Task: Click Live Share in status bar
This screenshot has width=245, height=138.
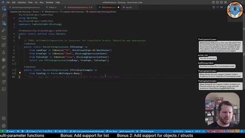Action: [x=111, y=131]
